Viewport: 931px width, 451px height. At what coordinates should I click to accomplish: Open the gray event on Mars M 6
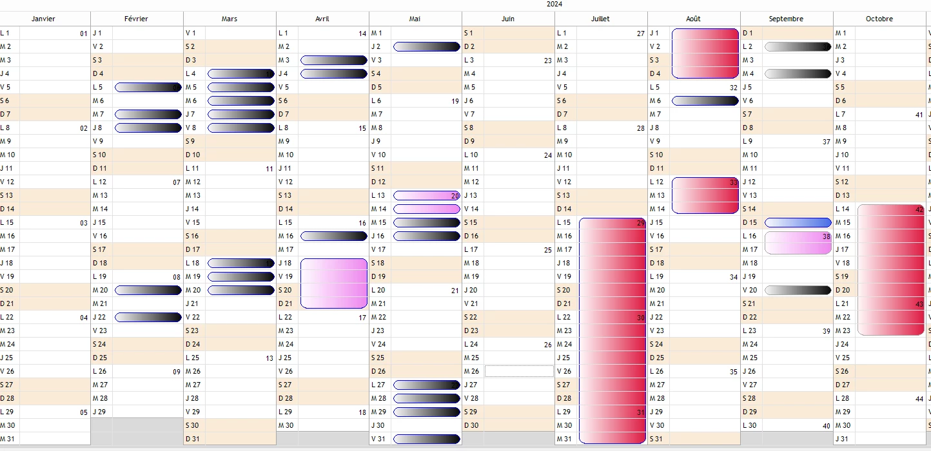pyautogui.click(x=241, y=101)
